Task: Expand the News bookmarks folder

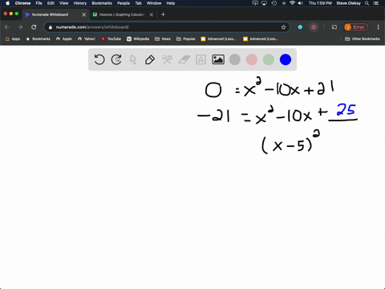Action: [163, 39]
